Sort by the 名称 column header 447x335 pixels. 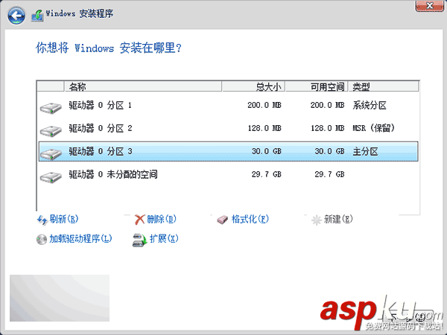coord(143,86)
